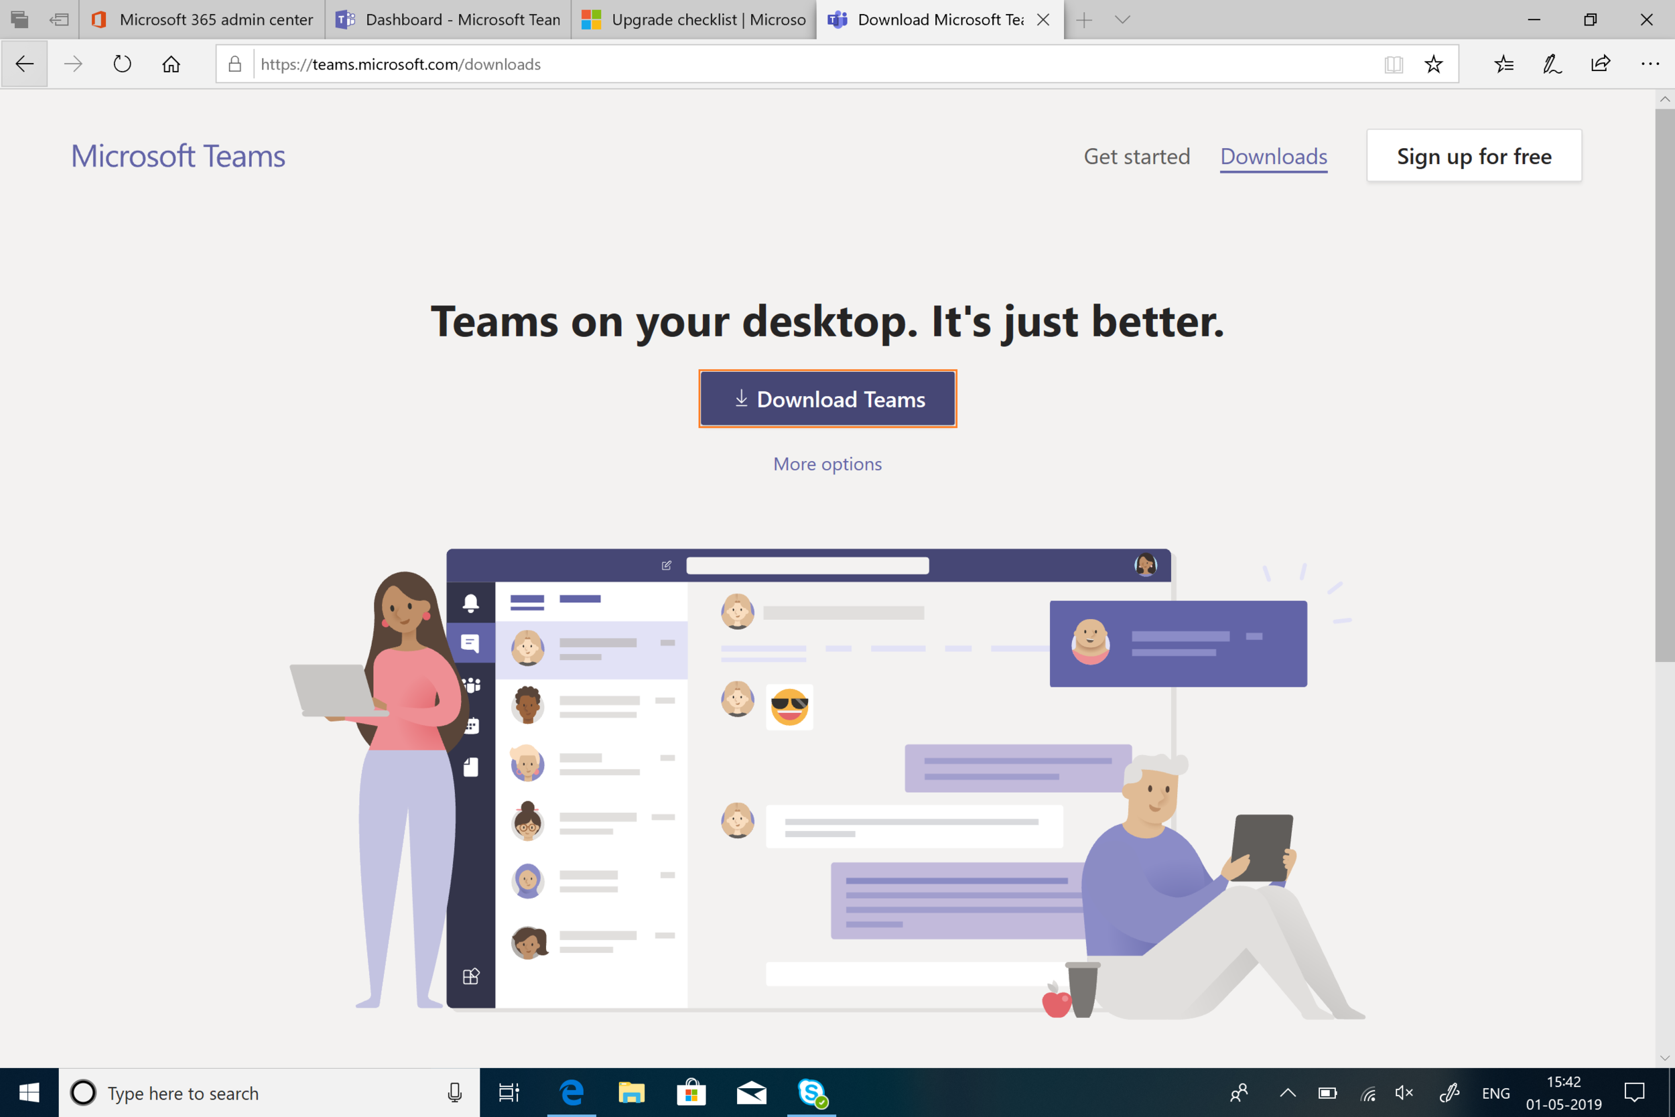Switch to Dashboard - Microsoft Teams tab

(x=448, y=20)
